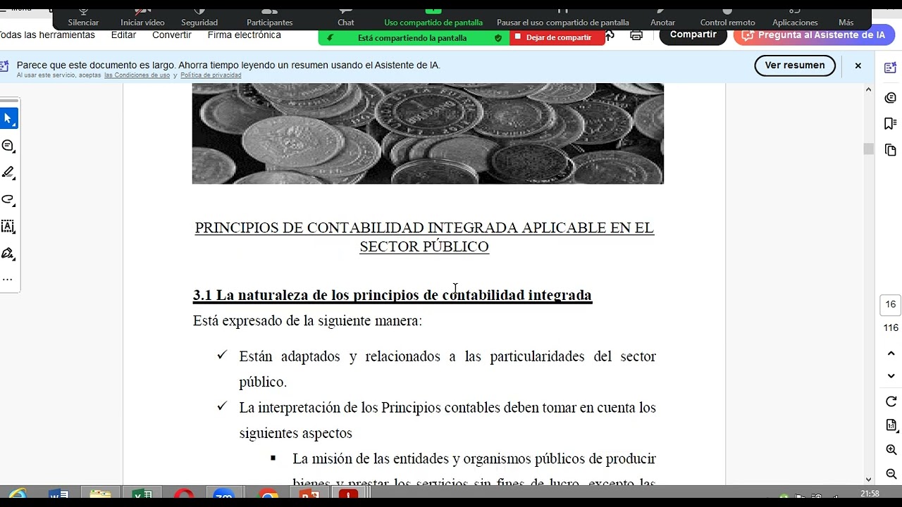The image size is (902, 507).
Task: Show the Participantes panel
Action: tap(269, 18)
